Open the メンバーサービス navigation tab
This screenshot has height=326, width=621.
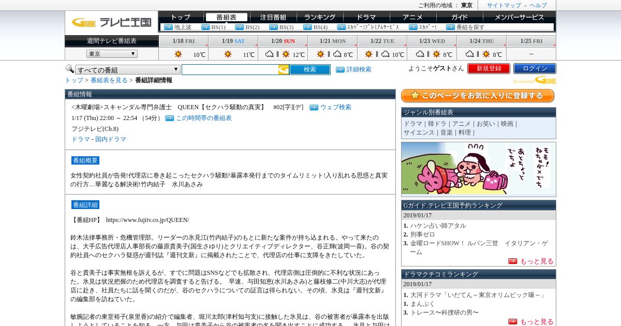pos(519,17)
